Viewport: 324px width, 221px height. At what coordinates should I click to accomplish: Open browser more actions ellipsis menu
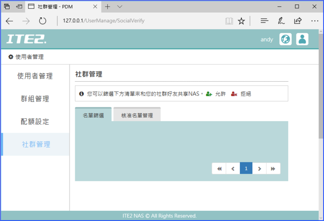pos(314,21)
